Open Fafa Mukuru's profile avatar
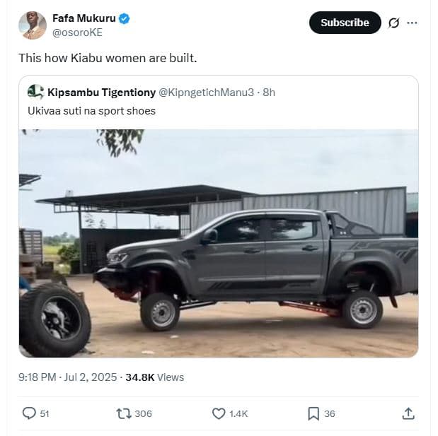Image resolution: width=438 pixels, height=436 pixels. (33, 25)
